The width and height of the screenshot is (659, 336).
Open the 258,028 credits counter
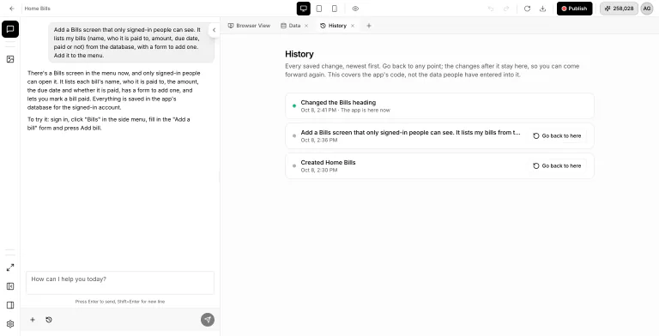pyautogui.click(x=619, y=9)
